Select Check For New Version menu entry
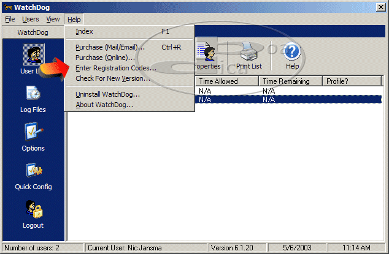Screen dimensions: 389x254 point(112,78)
